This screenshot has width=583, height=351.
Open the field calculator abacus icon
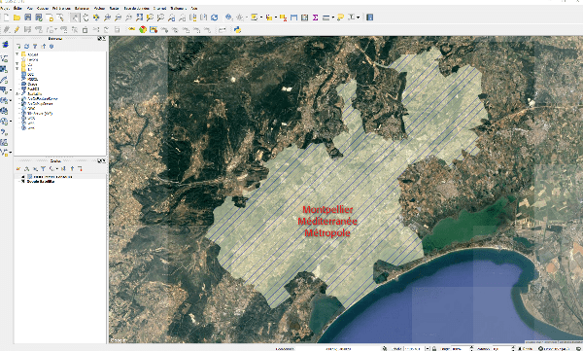304,18
